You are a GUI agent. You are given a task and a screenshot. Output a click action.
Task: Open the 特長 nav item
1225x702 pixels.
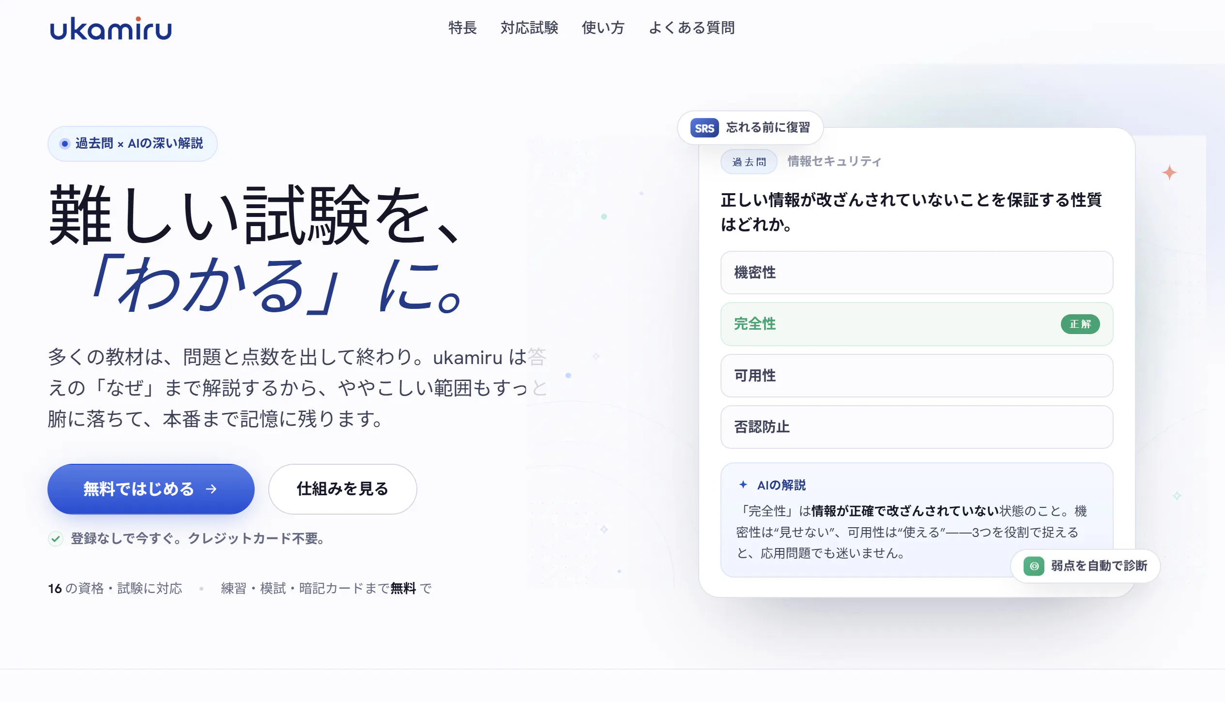coord(462,28)
